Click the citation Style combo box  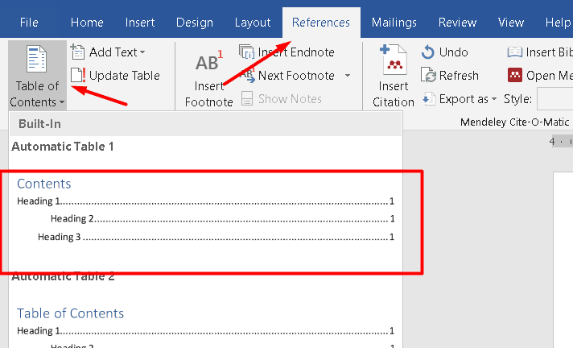coord(555,99)
